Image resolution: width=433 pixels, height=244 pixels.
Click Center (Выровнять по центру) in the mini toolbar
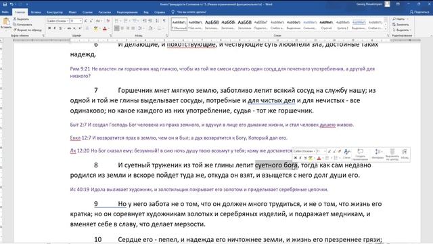[392, 155]
